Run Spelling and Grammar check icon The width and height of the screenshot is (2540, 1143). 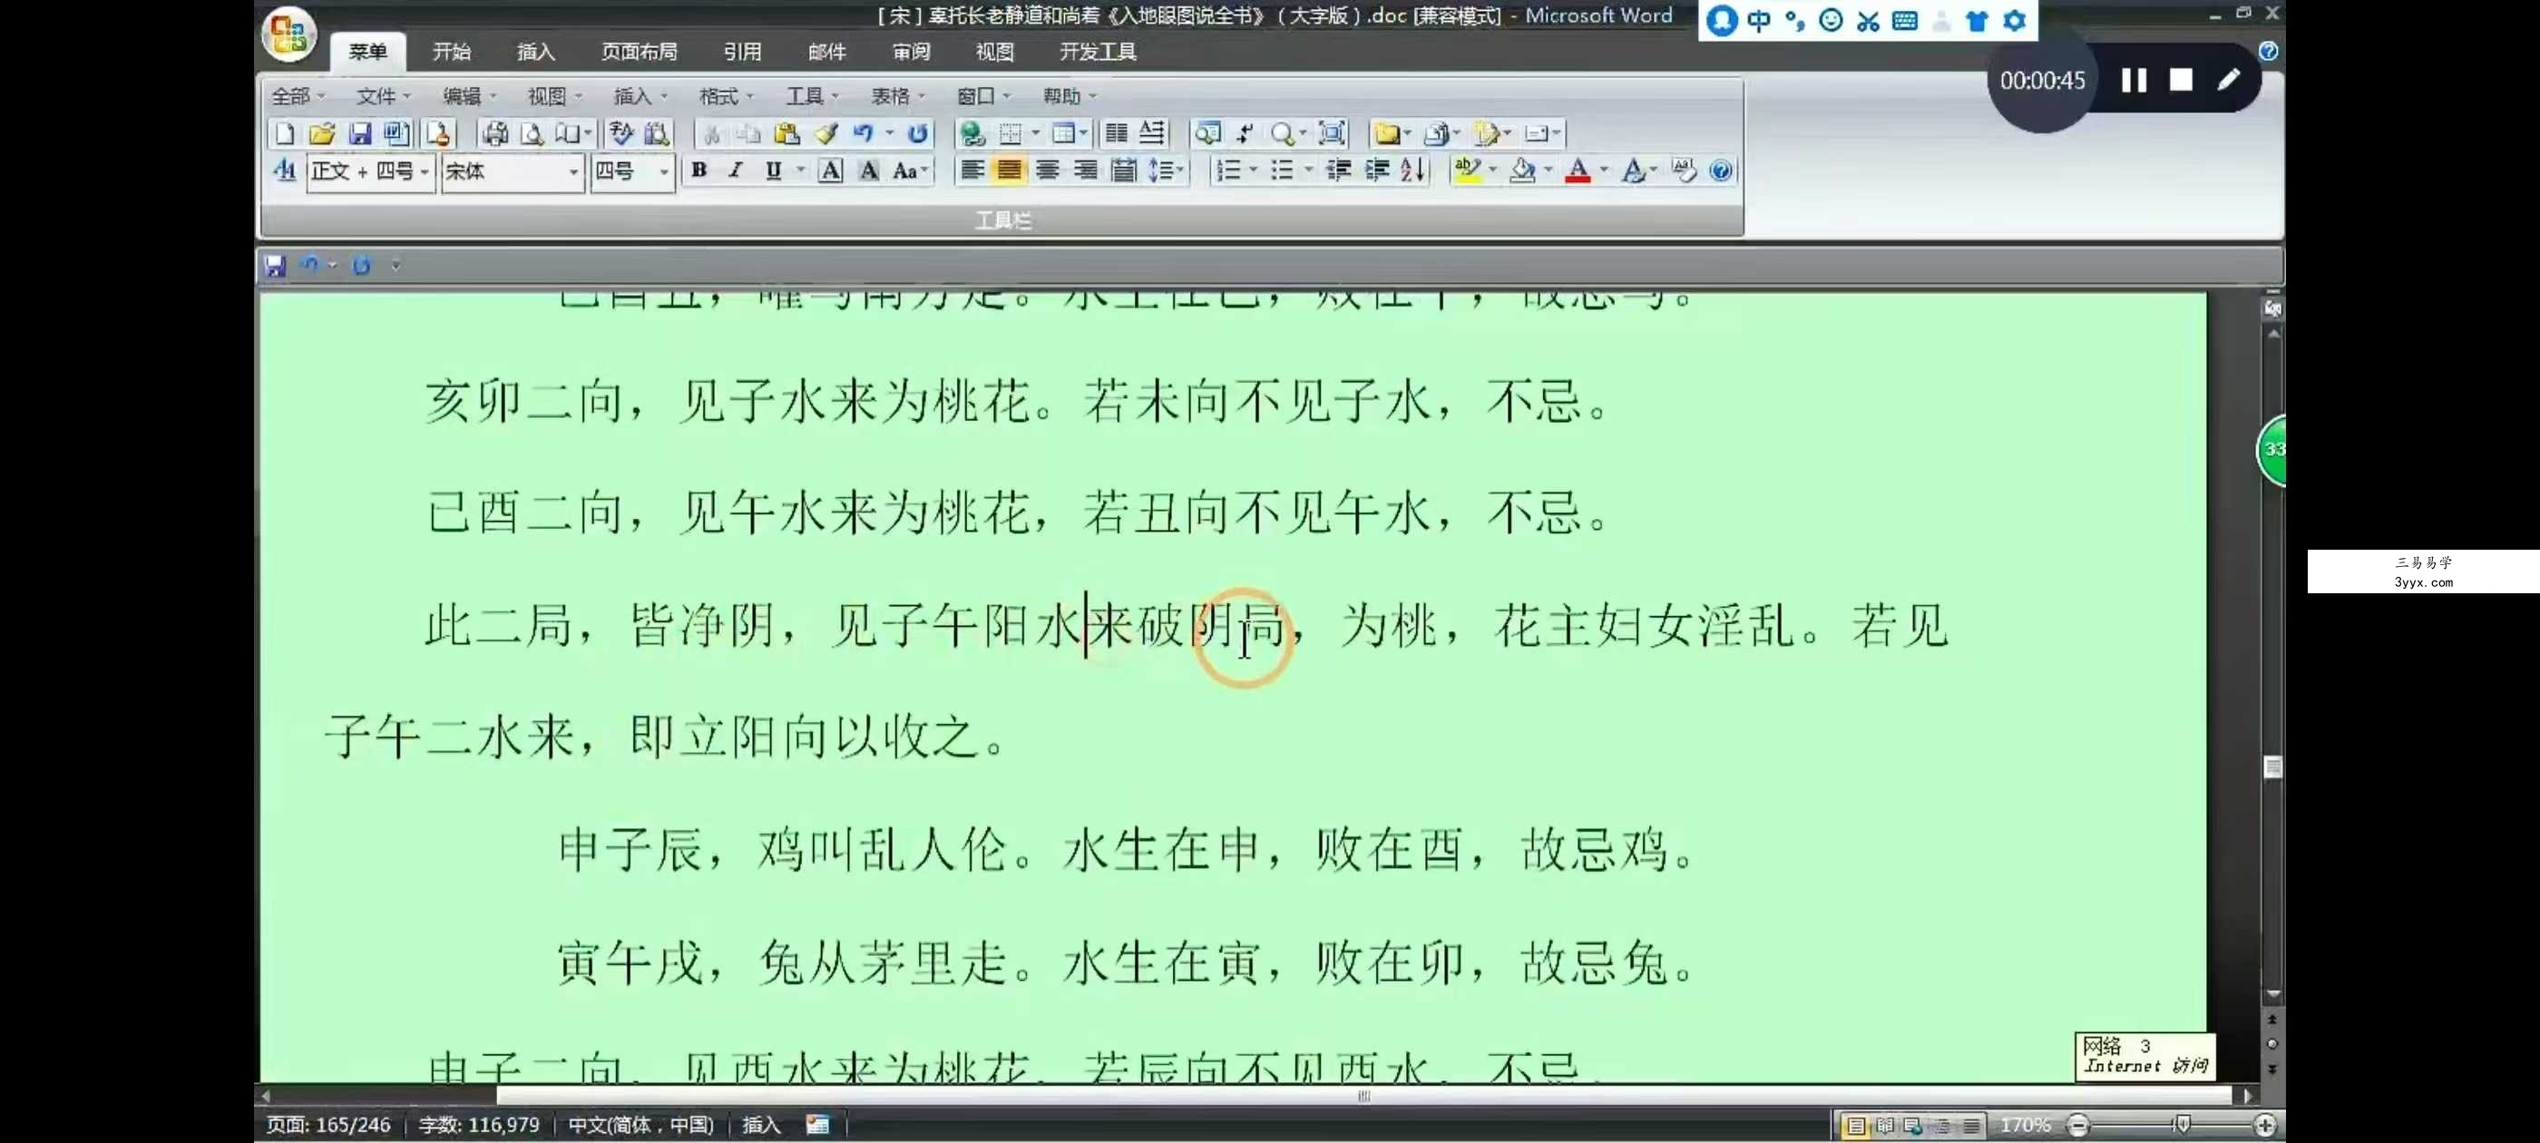[x=621, y=133]
